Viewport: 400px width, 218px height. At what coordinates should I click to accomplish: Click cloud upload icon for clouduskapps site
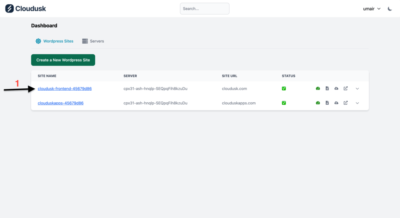click(x=336, y=103)
